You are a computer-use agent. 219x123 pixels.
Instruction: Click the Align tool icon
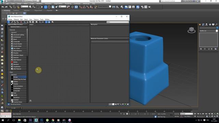coord(117,7)
